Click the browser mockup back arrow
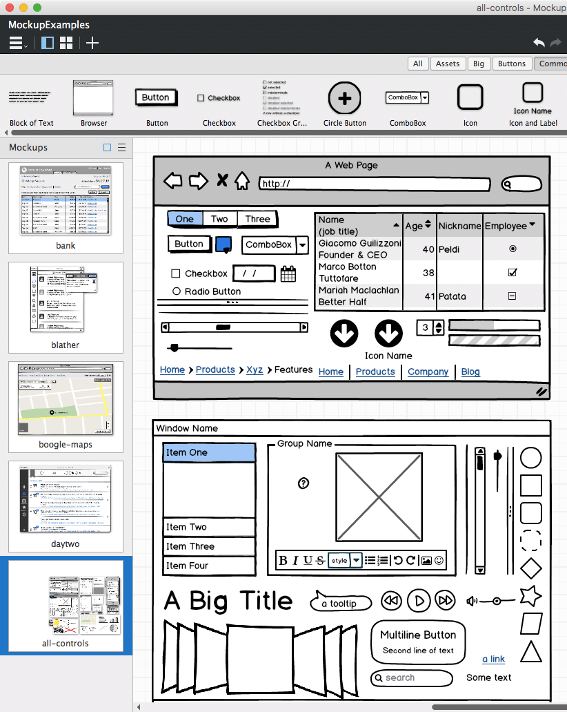This screenshot has height=712, width=567. [x=173, y=181]
